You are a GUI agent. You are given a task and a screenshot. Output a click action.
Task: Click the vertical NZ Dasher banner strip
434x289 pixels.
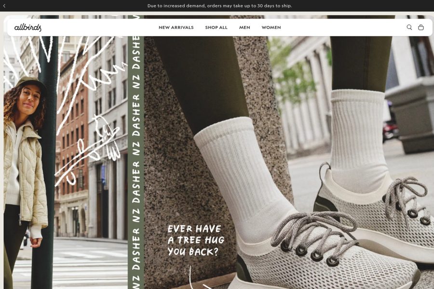pyautogui.click(x=136, y=152)
